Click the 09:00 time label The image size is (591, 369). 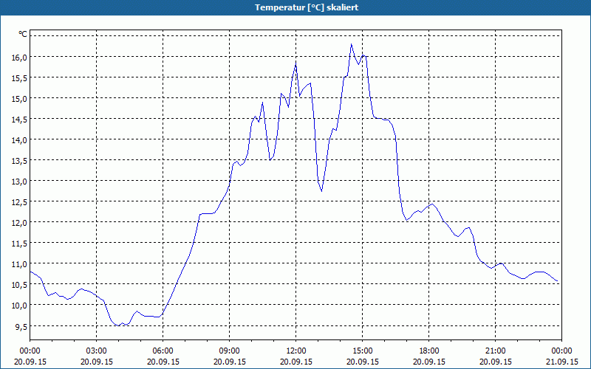(230, 351)
